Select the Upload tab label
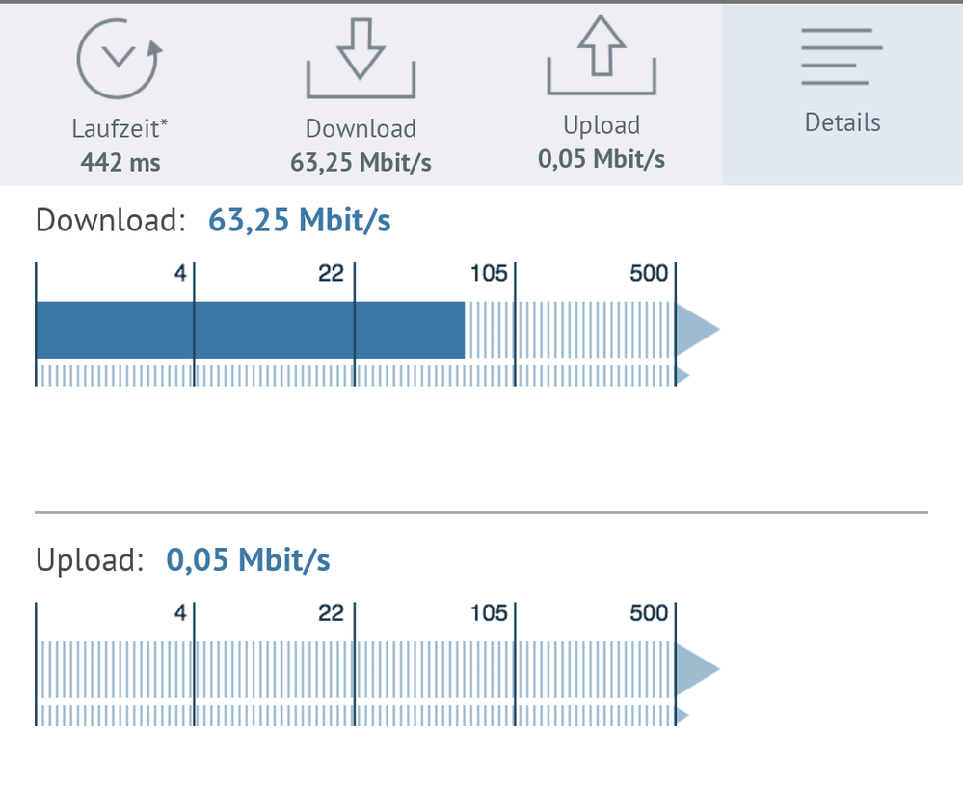This screenshot has width=963, height=810. [602, 125]
